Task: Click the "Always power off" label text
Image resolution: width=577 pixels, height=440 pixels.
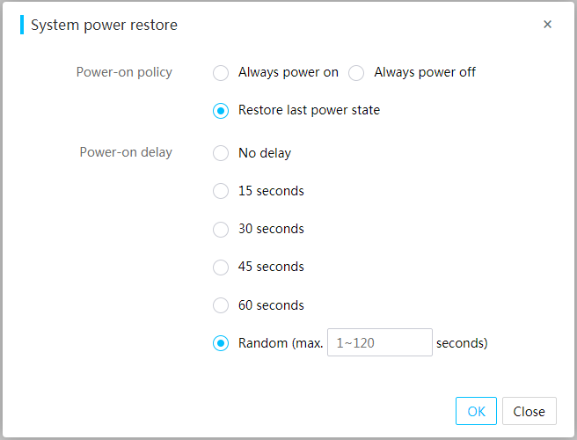Action: [x=425, y=73]
